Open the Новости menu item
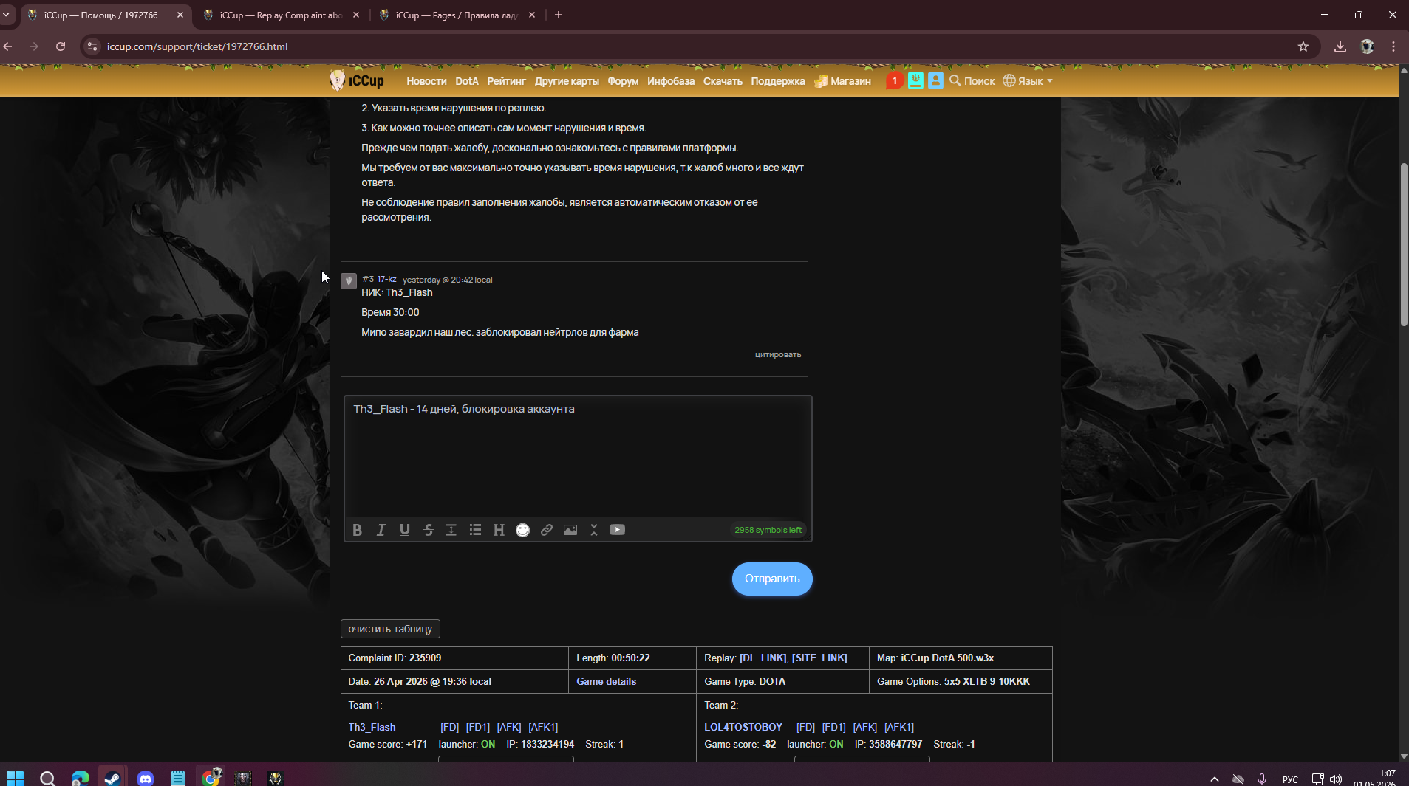Image resolution: width=1409 pixels, height=786 pixels. [426, 81]
